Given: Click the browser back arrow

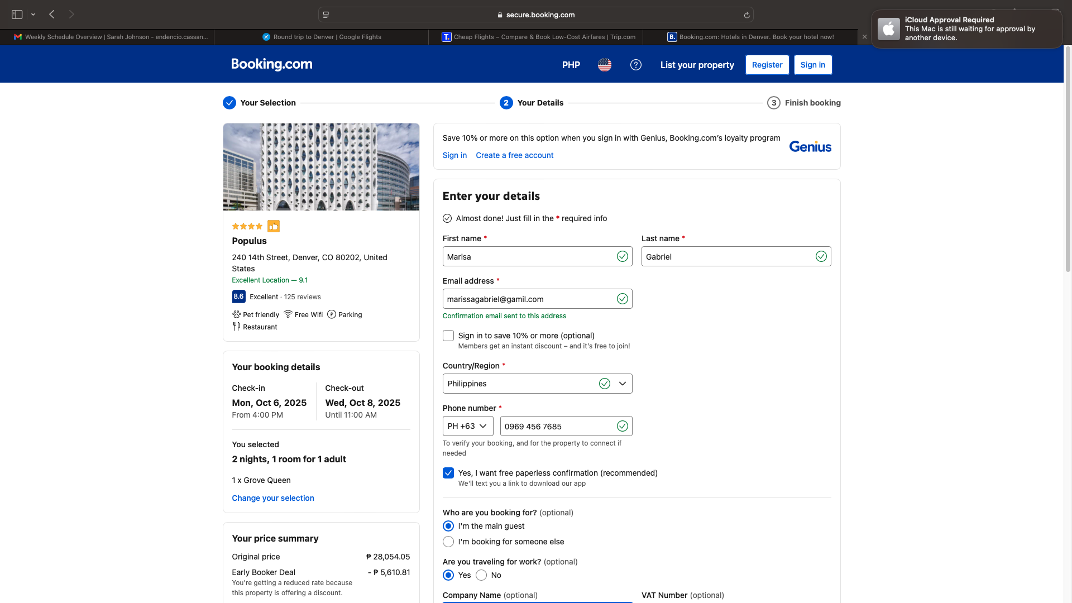Looking at the screenshot, I should (x=52, y=15).
